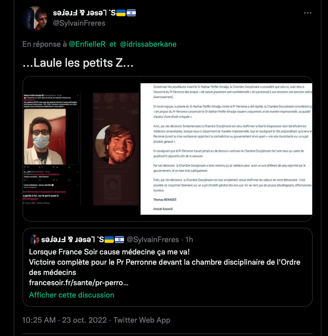The image size is (328, 336).
Task: Click the small avatar in quoted tweet
Action: pyautogui.click(x=34, y=240)
